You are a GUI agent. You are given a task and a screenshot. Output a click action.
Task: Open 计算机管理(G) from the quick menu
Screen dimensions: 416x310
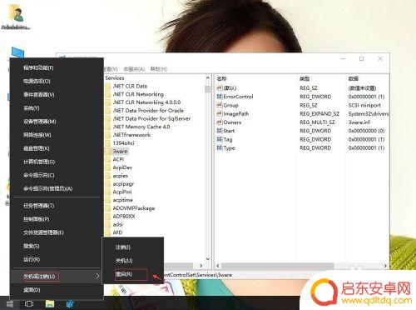coord(57,162)
